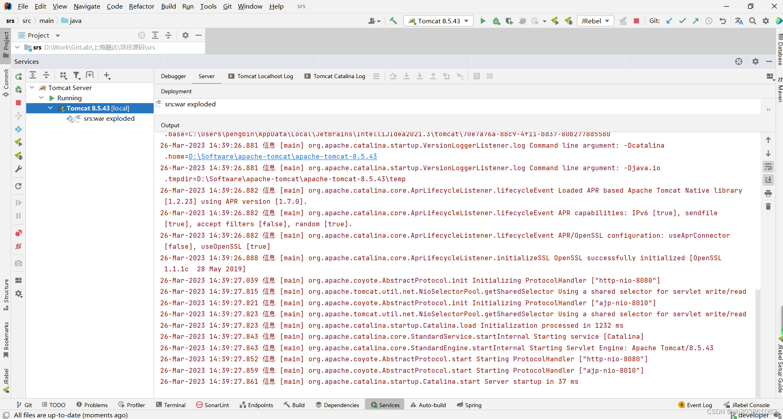Open Search Everywhere magnifier icon

pos(753,21)
